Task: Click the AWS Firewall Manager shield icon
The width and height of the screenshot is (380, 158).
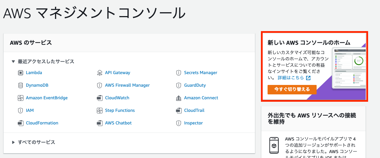Action: point(99,85)
